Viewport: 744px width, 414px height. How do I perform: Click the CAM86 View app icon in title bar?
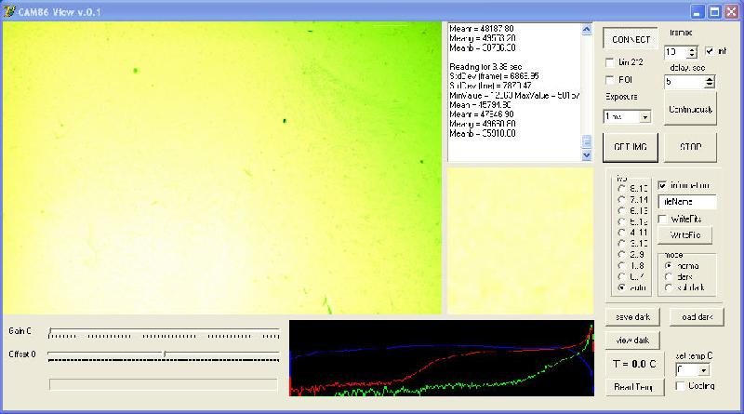point(8,11)
